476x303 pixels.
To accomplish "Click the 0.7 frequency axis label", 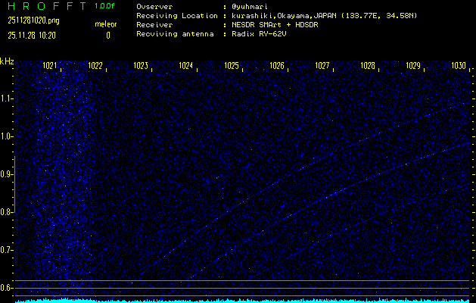I will [x=7, y=250].
